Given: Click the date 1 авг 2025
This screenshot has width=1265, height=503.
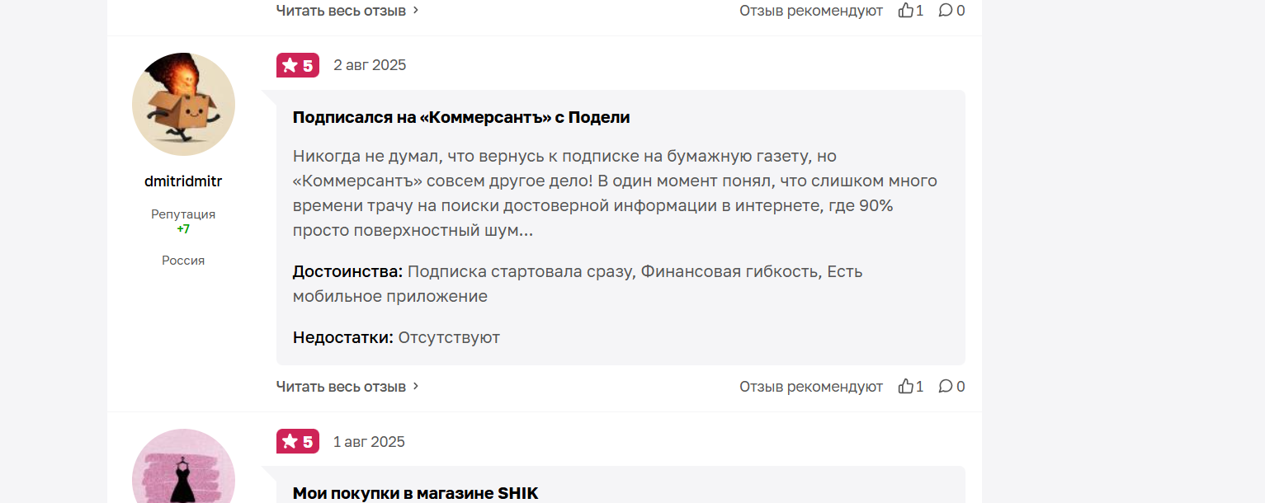Looking at the screenshot, I should pyautogui.click(x=369, y=442).
